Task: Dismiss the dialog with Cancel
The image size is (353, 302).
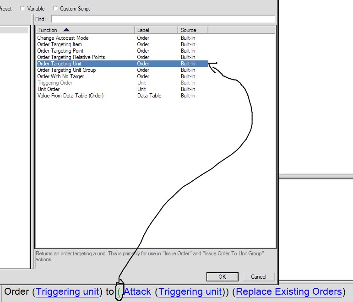Action: point(259,276)
